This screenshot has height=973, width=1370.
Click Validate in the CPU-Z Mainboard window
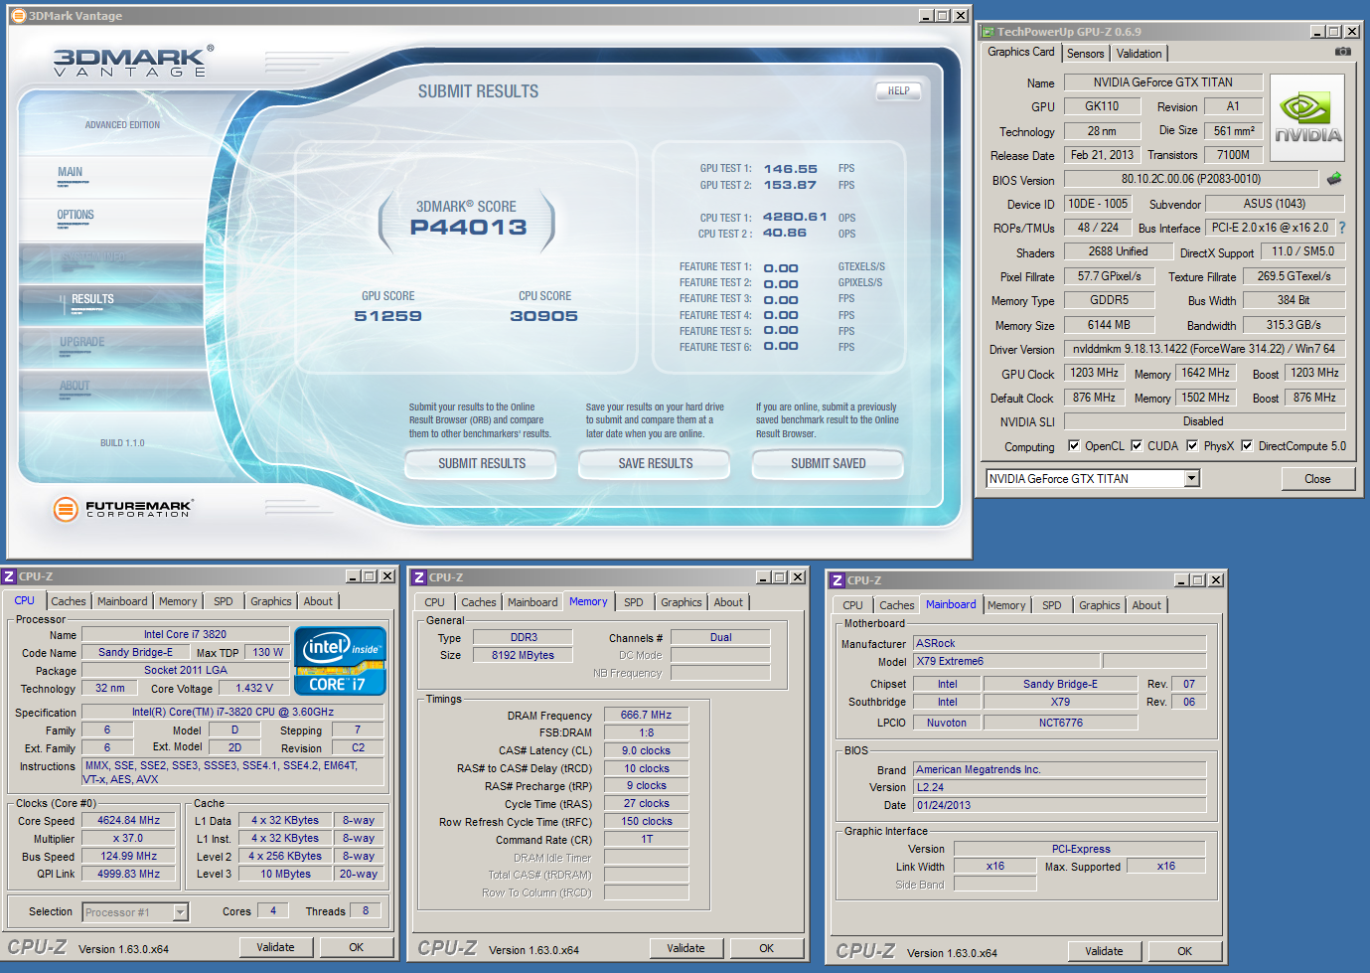tap(1104, 951)
